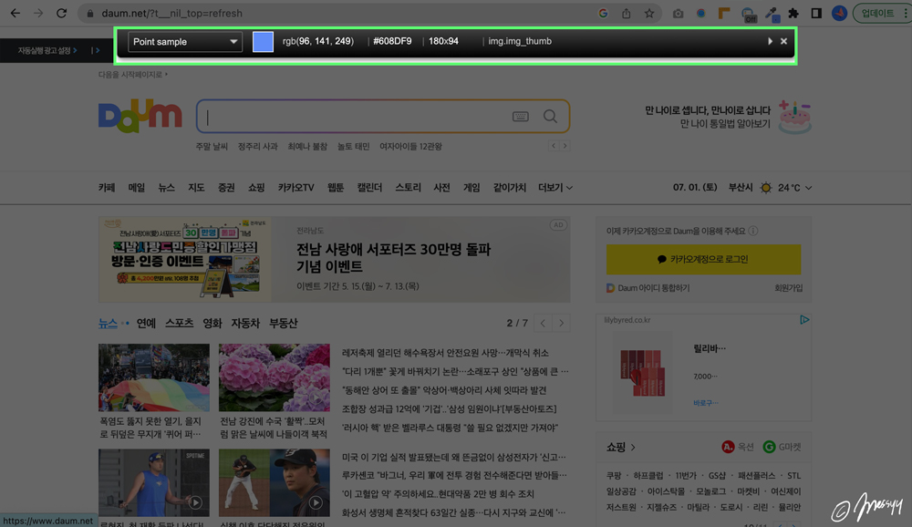Image resolution: width=912 pixels, height=527 pixels.
Task: Click 다음을 시작페이지로 link
Action: 132,75
